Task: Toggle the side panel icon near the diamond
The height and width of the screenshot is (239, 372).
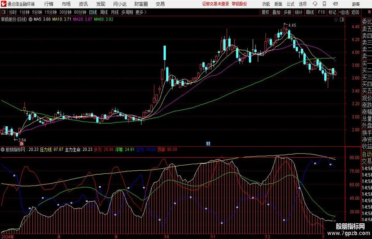Action: click(342, 20)
